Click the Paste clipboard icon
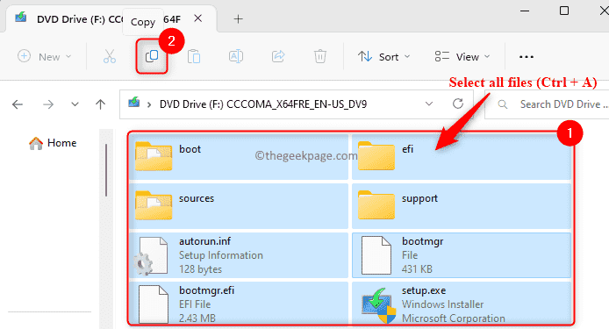The width and height of the screenshot is (609, 329). (x=194, y=57)
